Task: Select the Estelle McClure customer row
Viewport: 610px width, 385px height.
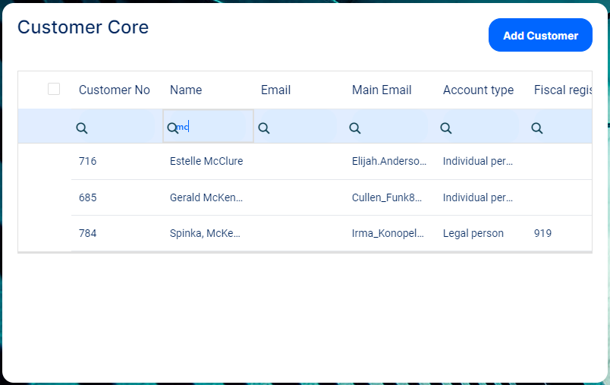Action: (x=206, y=161)
